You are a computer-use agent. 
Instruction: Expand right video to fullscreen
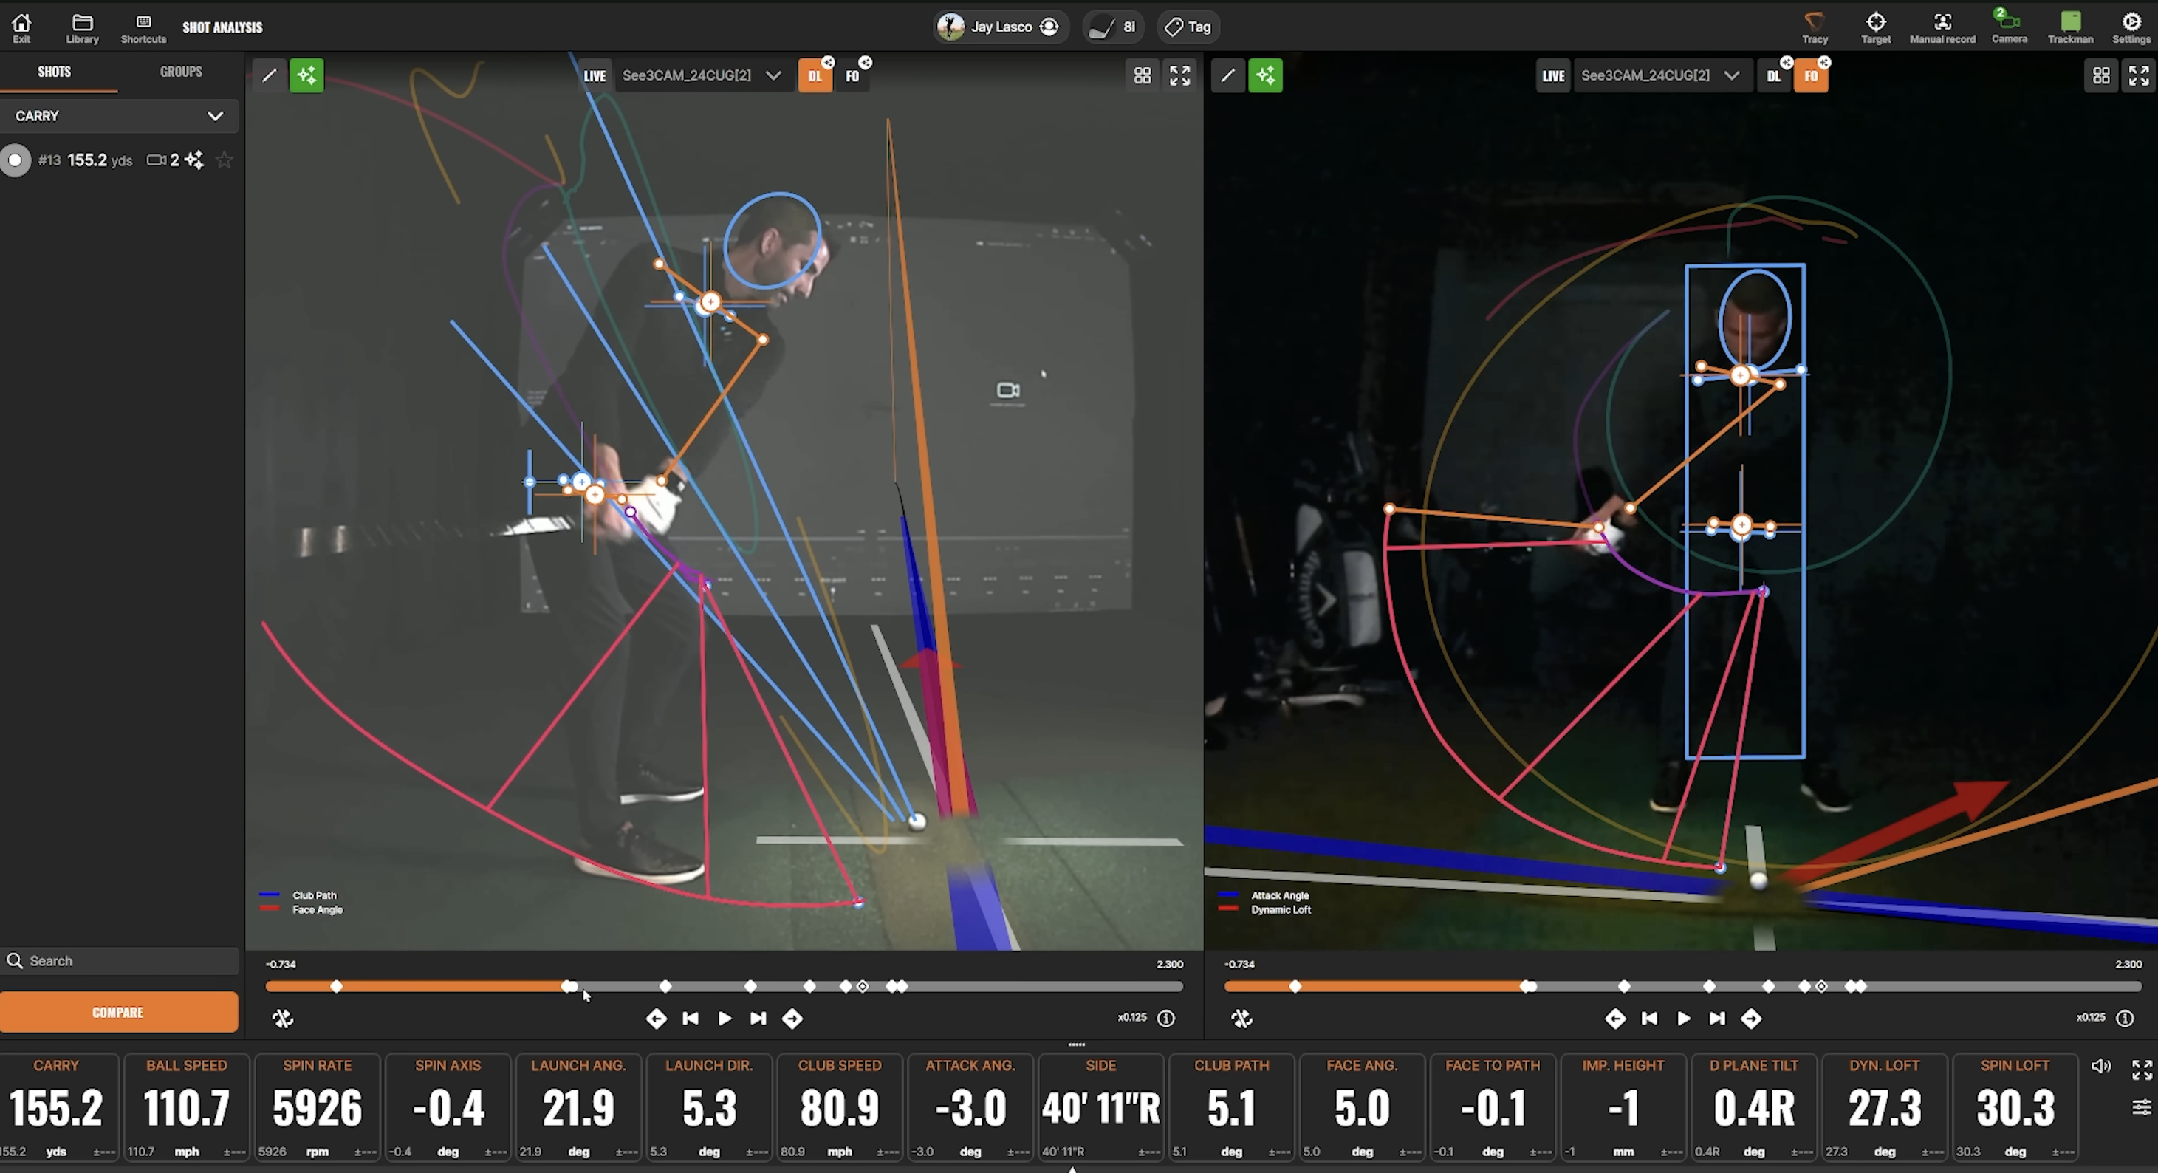point(2139,75)
